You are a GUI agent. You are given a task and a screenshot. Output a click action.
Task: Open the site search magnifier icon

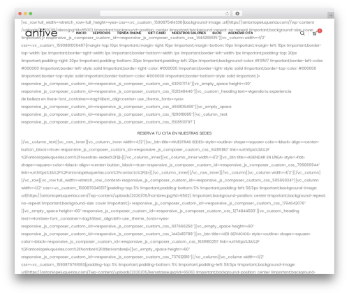click(302, 33)
